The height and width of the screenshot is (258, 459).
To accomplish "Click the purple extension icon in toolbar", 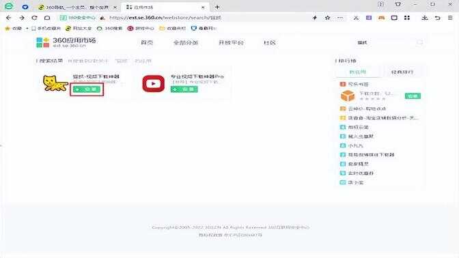I will [x=369, y=18].
